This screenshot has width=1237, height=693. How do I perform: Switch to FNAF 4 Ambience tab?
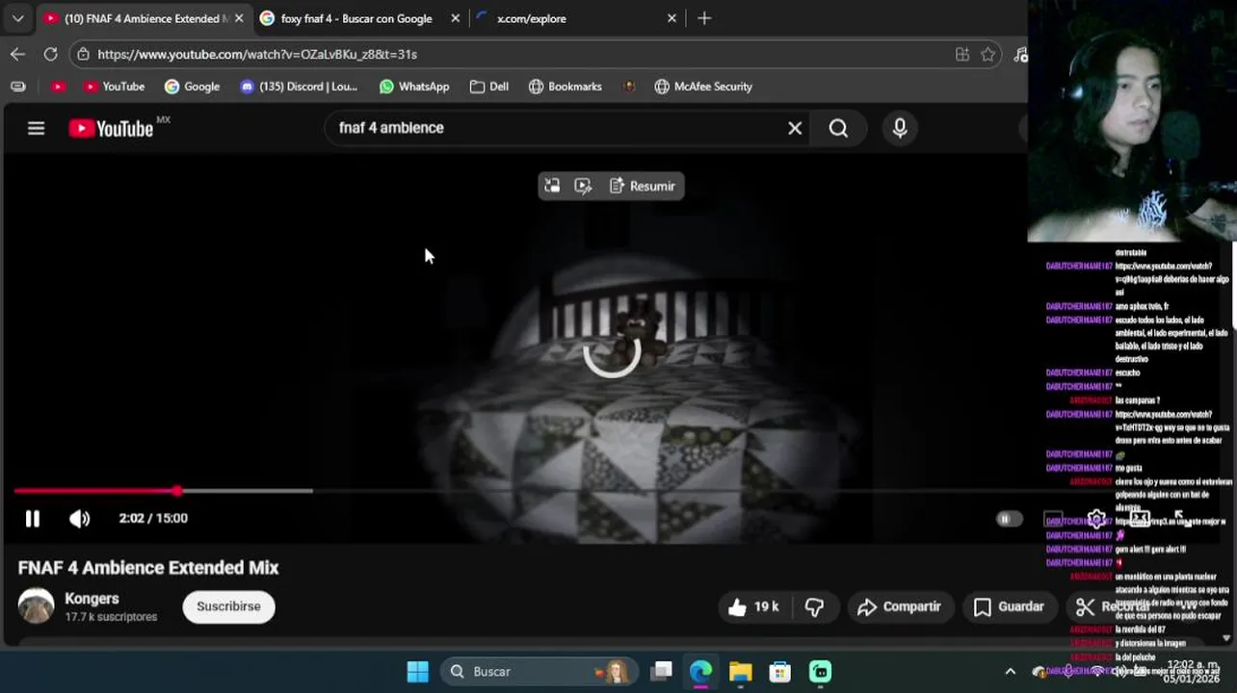(144, 18)
